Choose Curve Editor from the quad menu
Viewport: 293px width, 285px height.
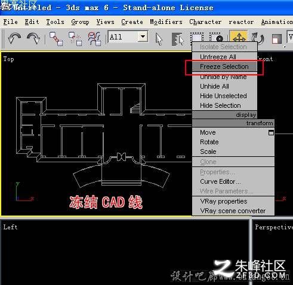[220, 181]
